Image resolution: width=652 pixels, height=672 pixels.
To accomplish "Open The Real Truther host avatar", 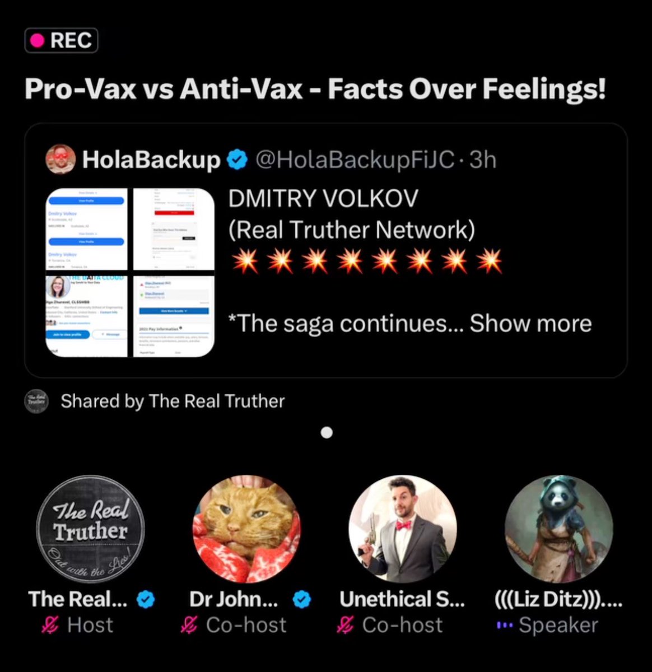I will click(x=90, y=529).
